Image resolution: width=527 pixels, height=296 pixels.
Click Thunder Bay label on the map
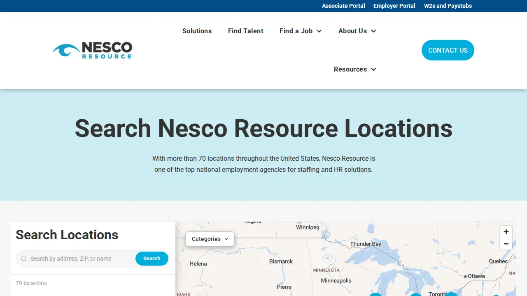click(x=366, y=244)
